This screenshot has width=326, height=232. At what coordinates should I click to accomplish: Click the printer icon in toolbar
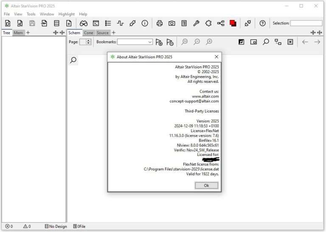pos(160,23)
